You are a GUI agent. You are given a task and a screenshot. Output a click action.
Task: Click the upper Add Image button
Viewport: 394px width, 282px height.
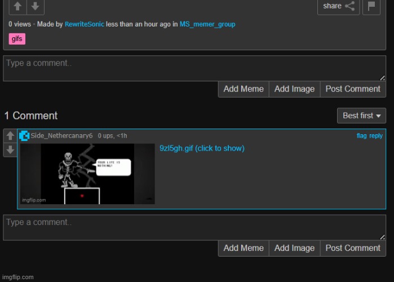[x=294, y=89]
